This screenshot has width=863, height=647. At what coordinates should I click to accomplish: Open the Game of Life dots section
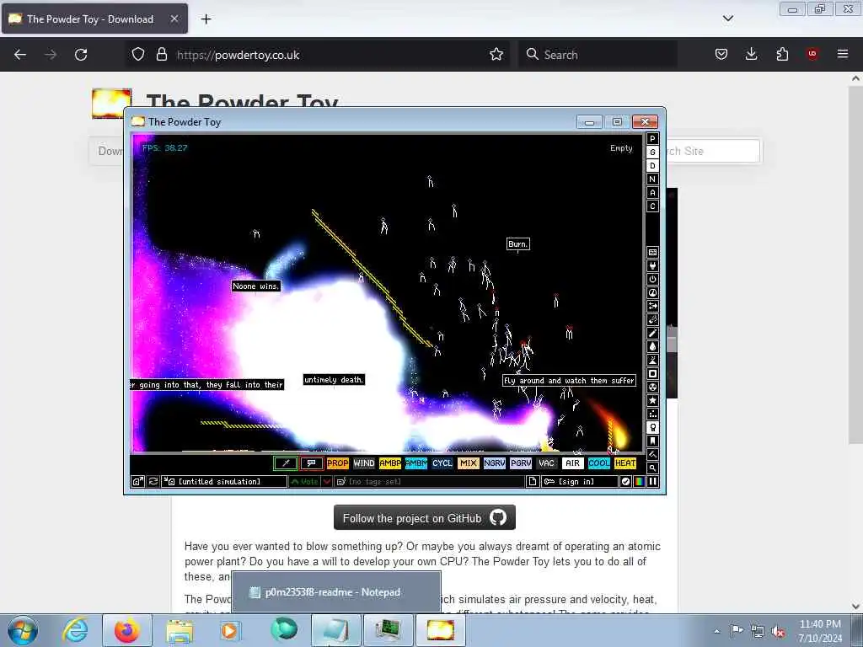653,414
